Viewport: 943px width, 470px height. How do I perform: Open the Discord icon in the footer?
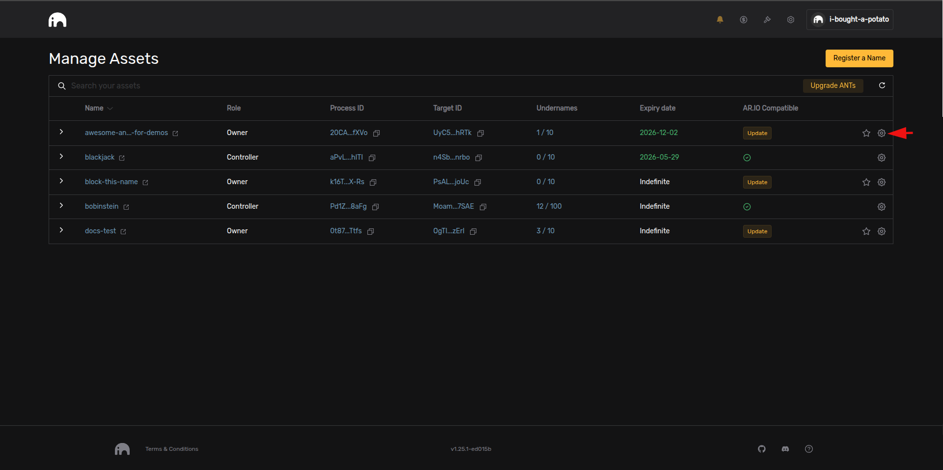(785, 448)
